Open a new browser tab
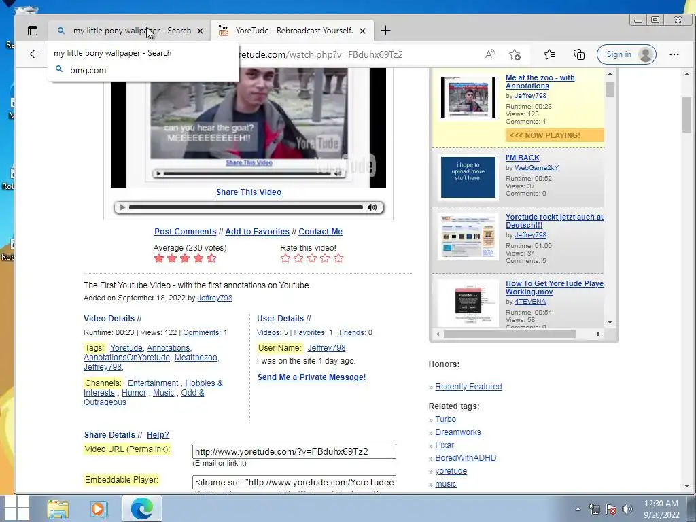 386,31
